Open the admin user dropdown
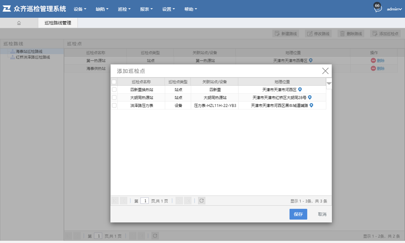 click(394, 9)
